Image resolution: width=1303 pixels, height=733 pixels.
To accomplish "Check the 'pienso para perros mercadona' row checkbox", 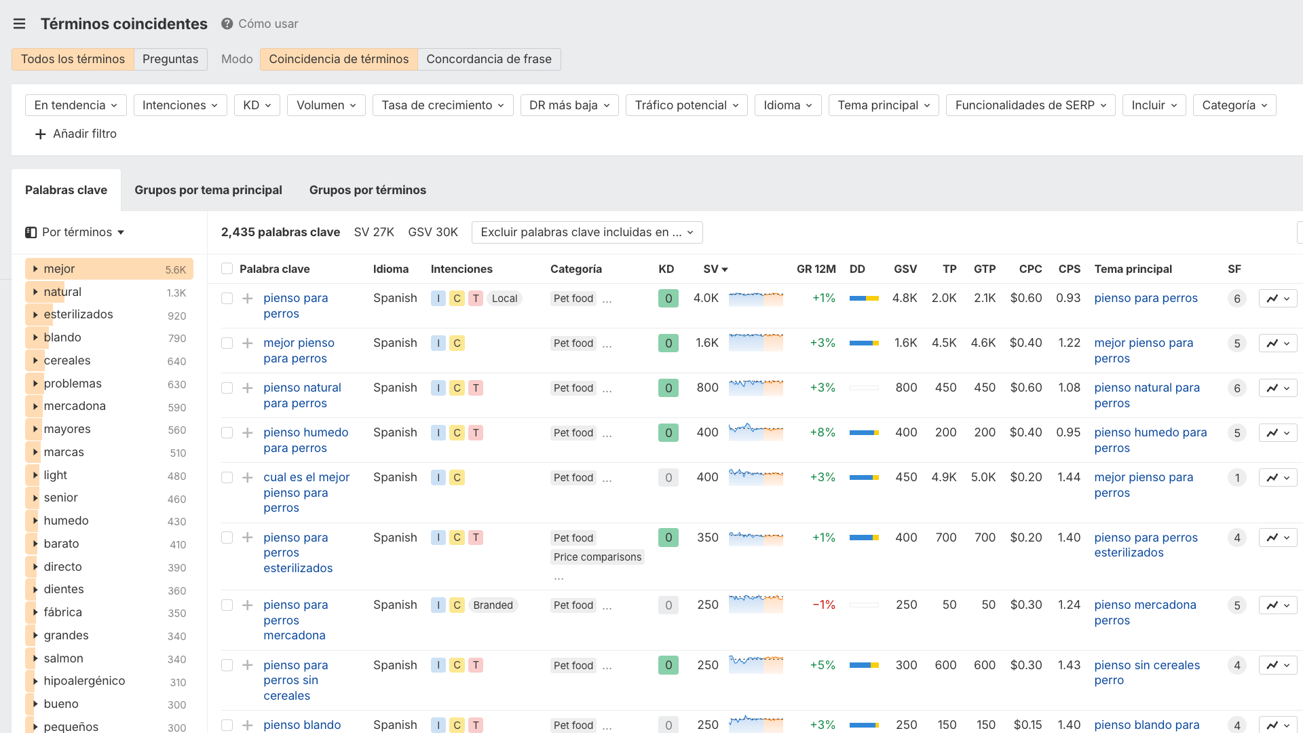I will (x=227, y=605).
